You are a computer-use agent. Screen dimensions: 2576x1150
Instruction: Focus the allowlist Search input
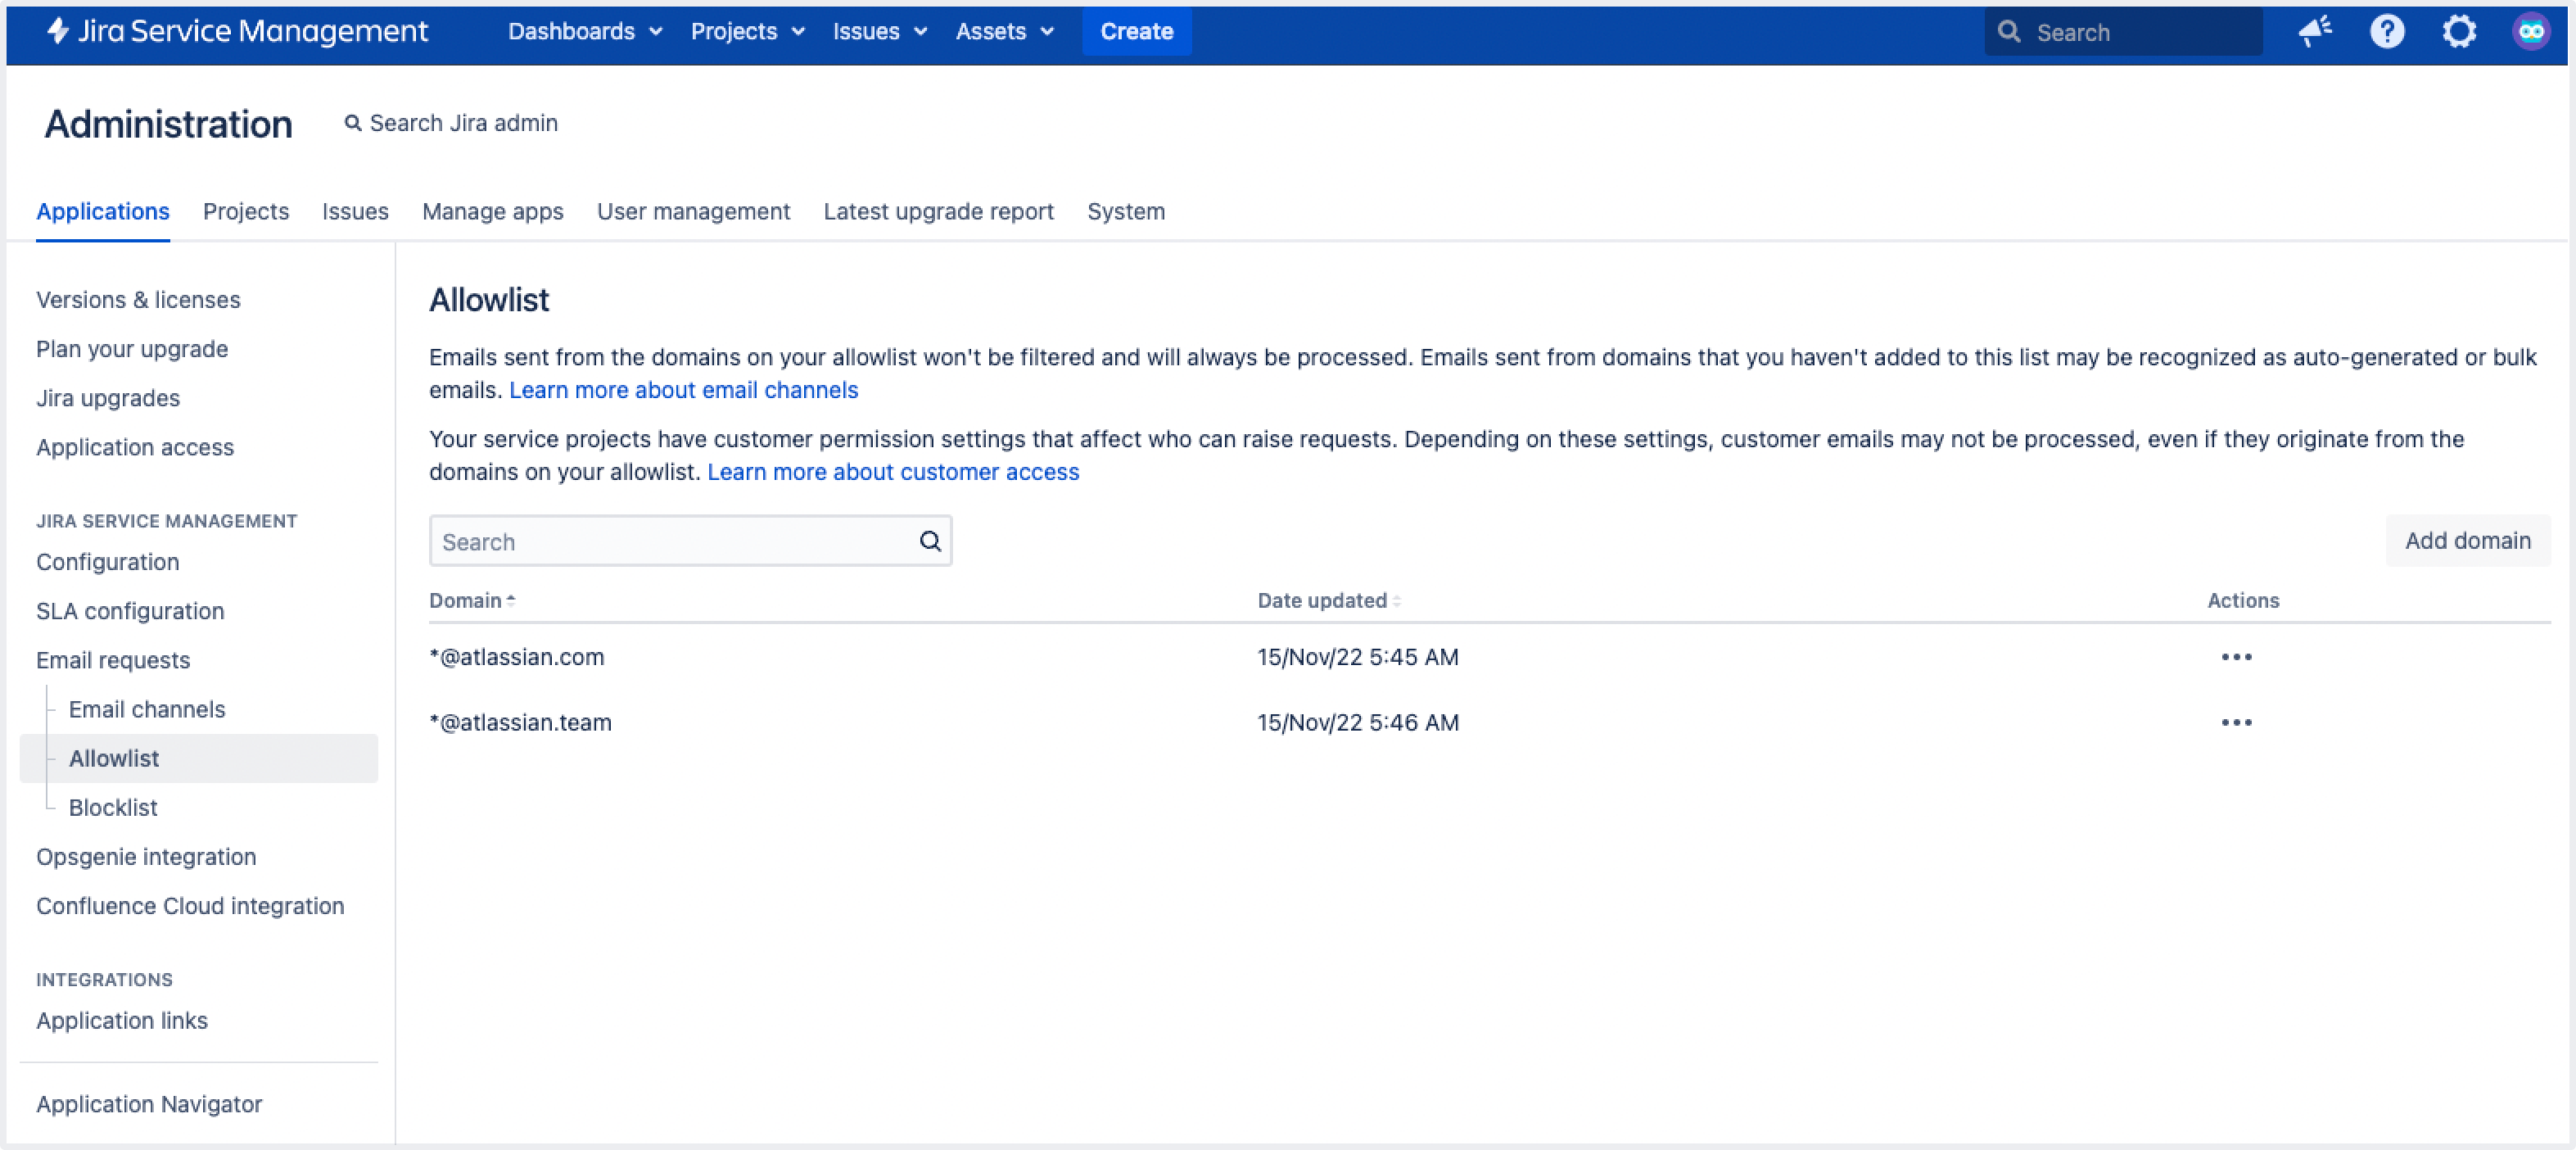pyautogui.click(x=690, y=541)
